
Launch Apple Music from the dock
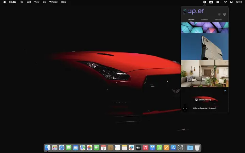tap(145, 148)
